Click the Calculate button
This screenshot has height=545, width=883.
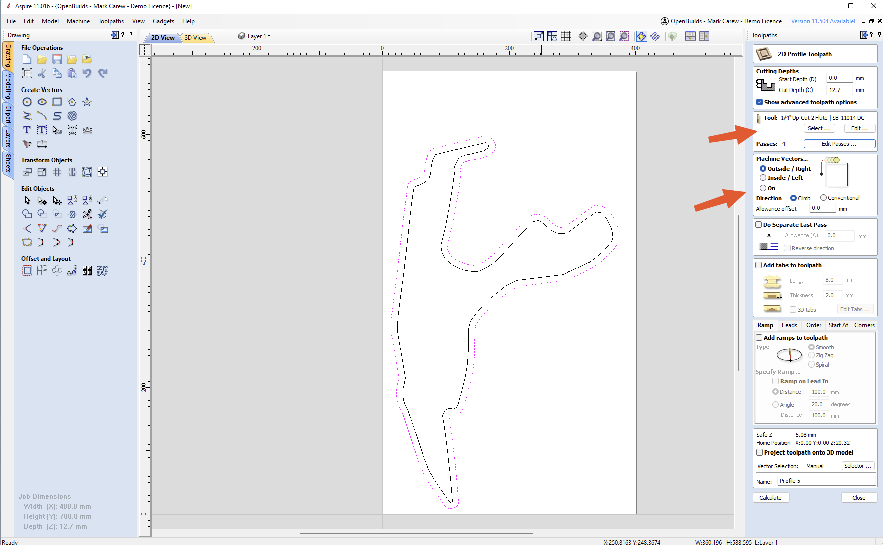[770, 498]
